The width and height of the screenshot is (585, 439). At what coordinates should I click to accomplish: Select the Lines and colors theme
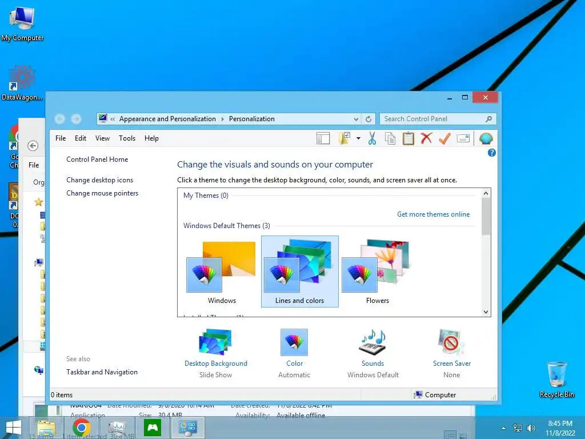point(299,272)
